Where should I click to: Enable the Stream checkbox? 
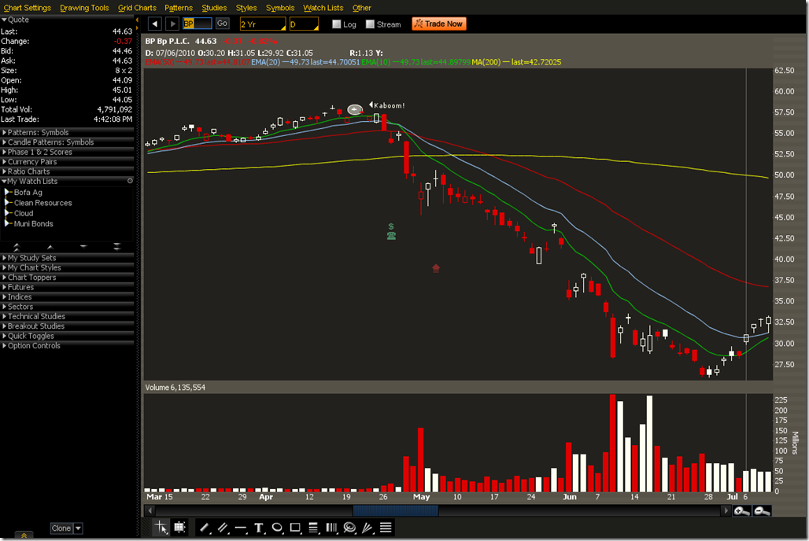[x=370, y=24]
